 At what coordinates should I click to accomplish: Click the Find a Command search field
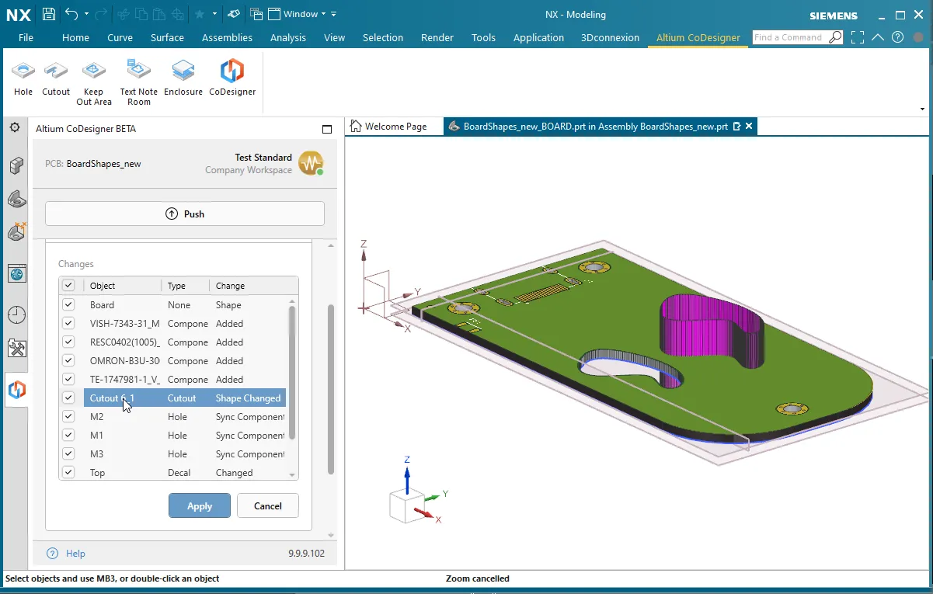point(789,37)
